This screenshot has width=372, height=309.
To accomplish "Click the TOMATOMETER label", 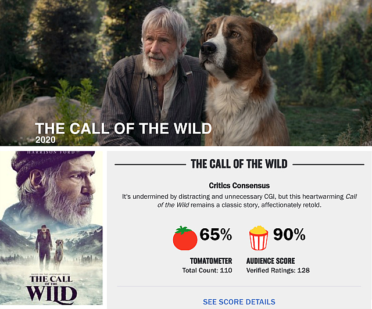I will pyautogui.click(x=211, y=261).
